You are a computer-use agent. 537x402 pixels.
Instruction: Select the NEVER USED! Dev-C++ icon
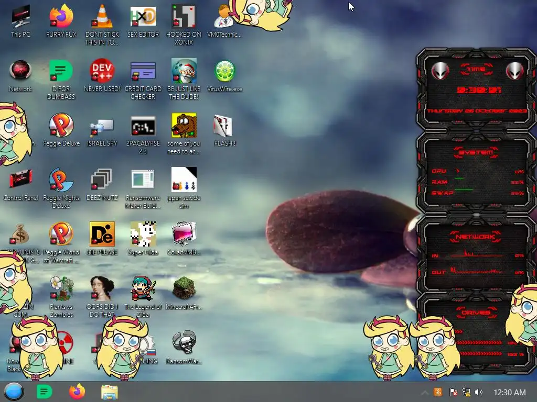(x=102, y=76)
